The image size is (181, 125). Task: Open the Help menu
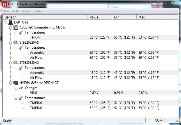[x=37, y=11]
